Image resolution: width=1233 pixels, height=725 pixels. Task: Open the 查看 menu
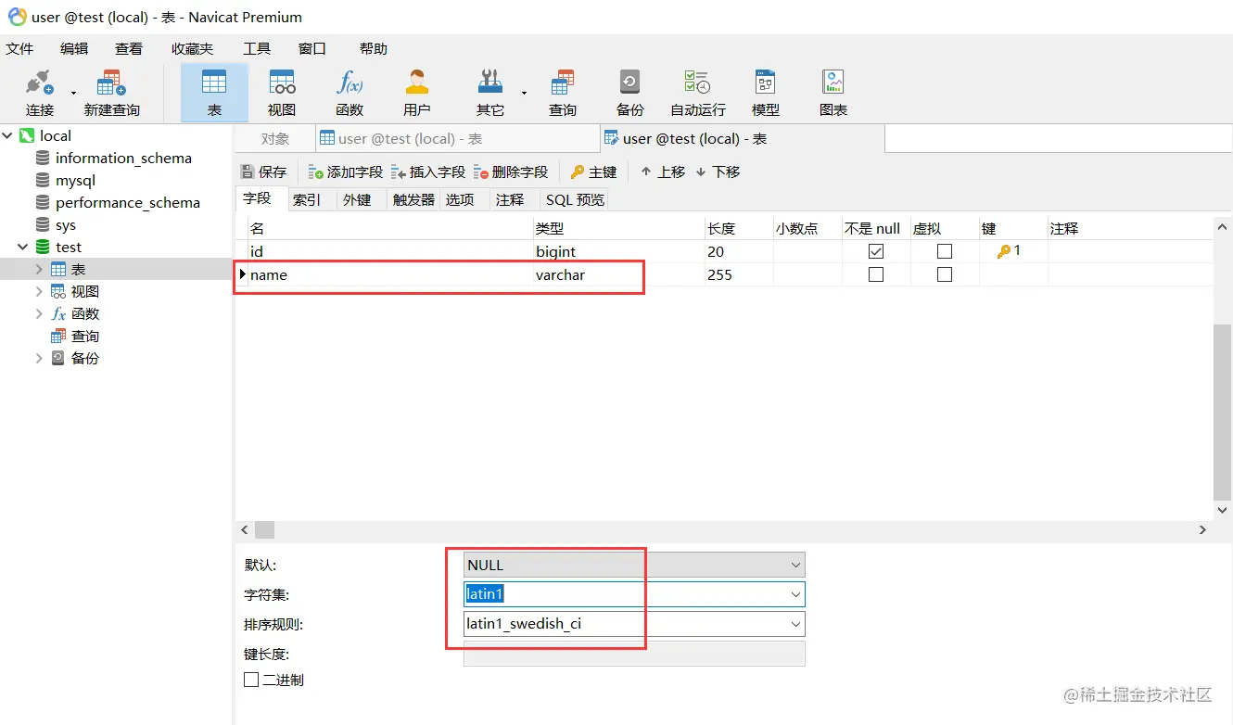[129, 48]
